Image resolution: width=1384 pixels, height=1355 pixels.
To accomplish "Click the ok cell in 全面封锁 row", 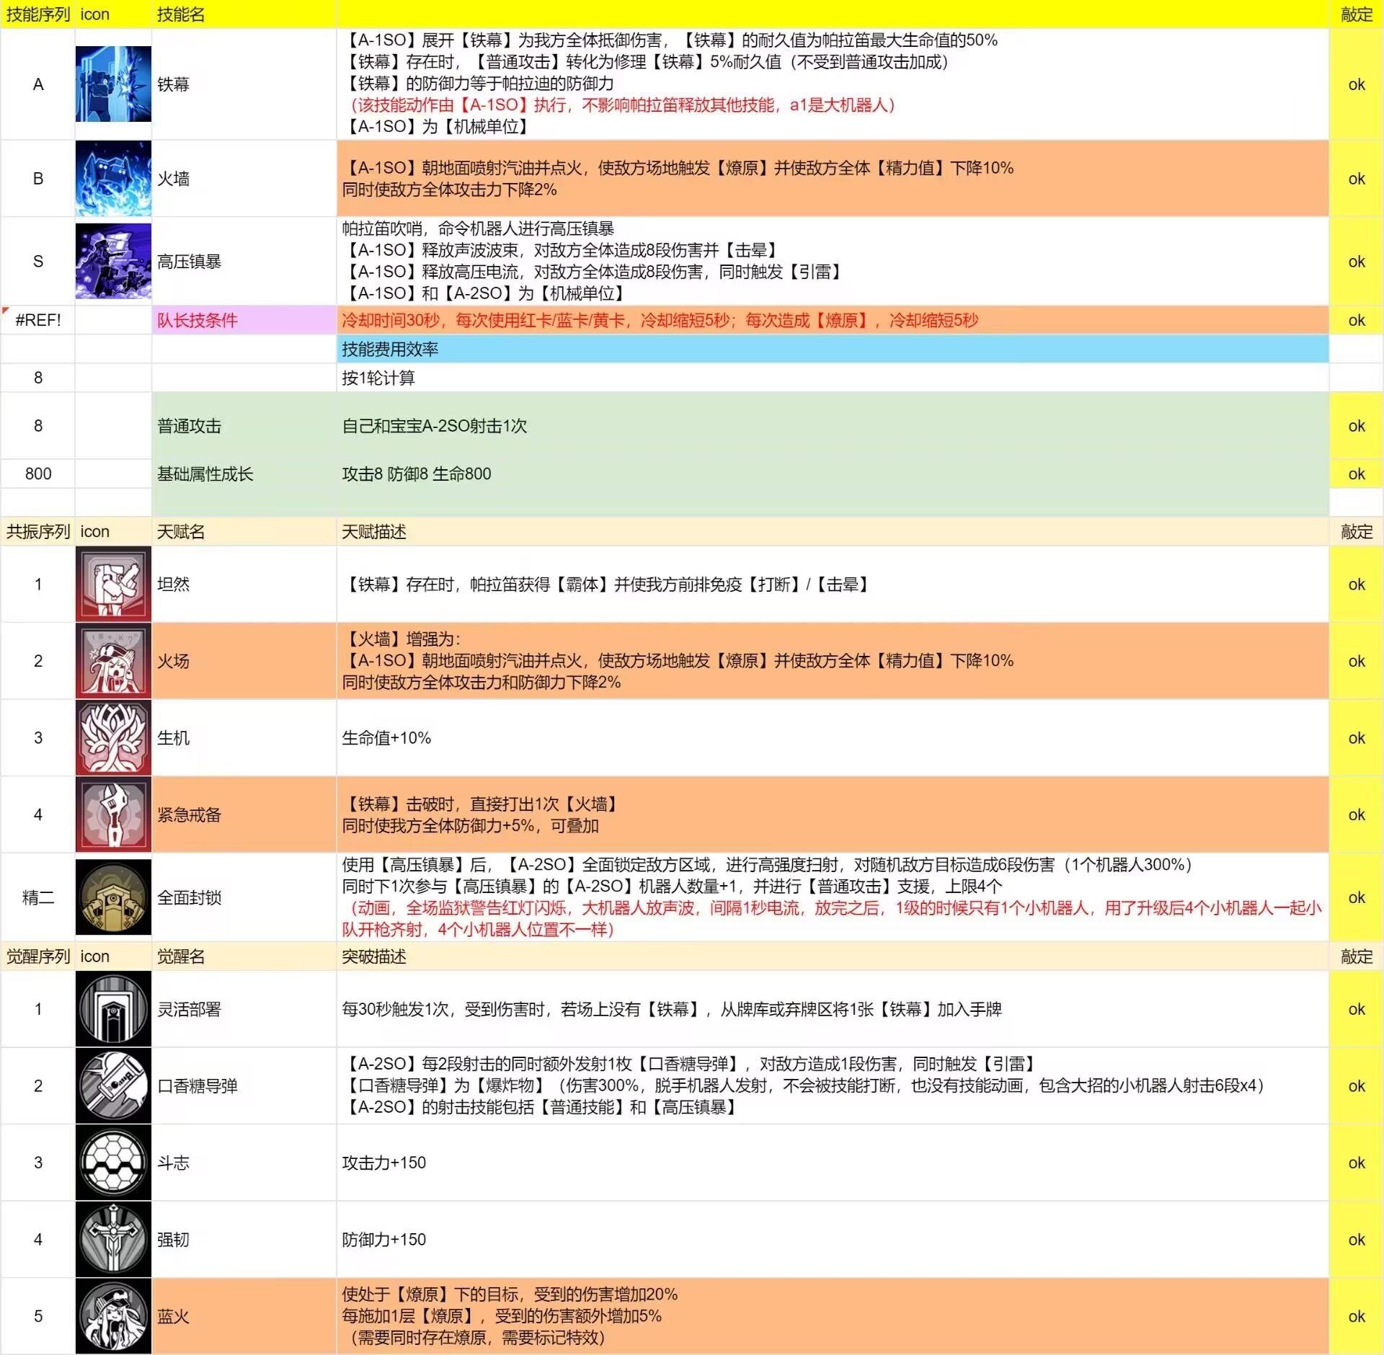I will pos(1356,897).
